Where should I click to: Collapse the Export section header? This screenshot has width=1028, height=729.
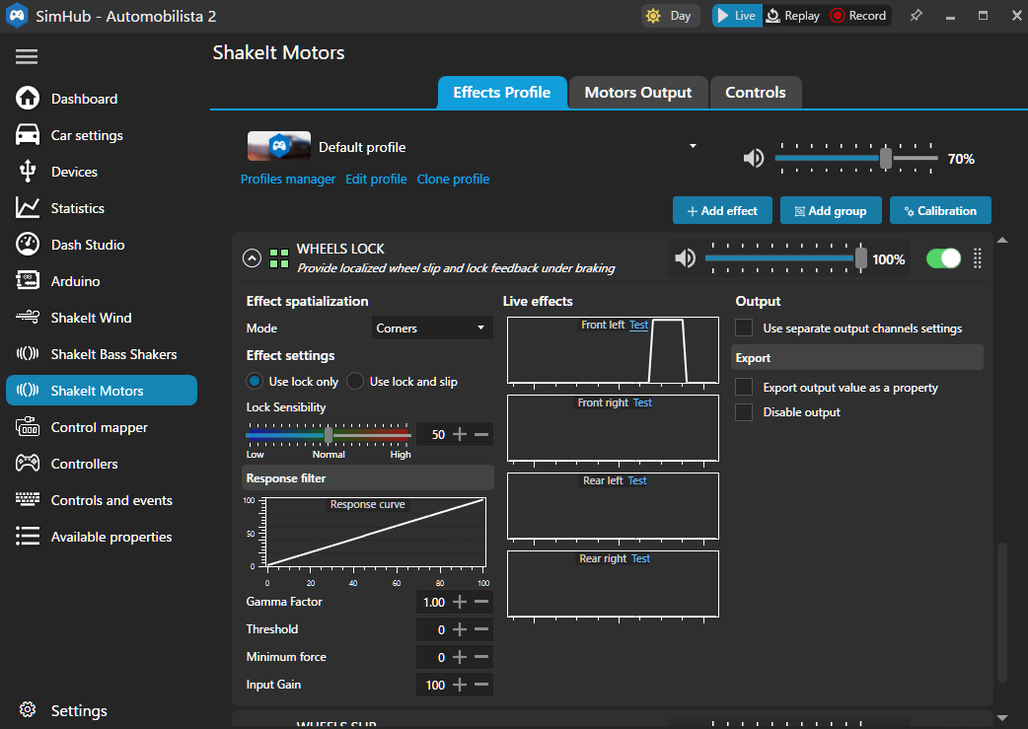click(x=857, y=358)
